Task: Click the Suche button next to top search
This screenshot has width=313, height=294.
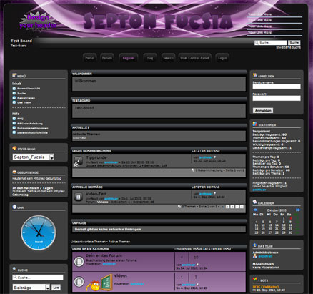Action: 294,43
